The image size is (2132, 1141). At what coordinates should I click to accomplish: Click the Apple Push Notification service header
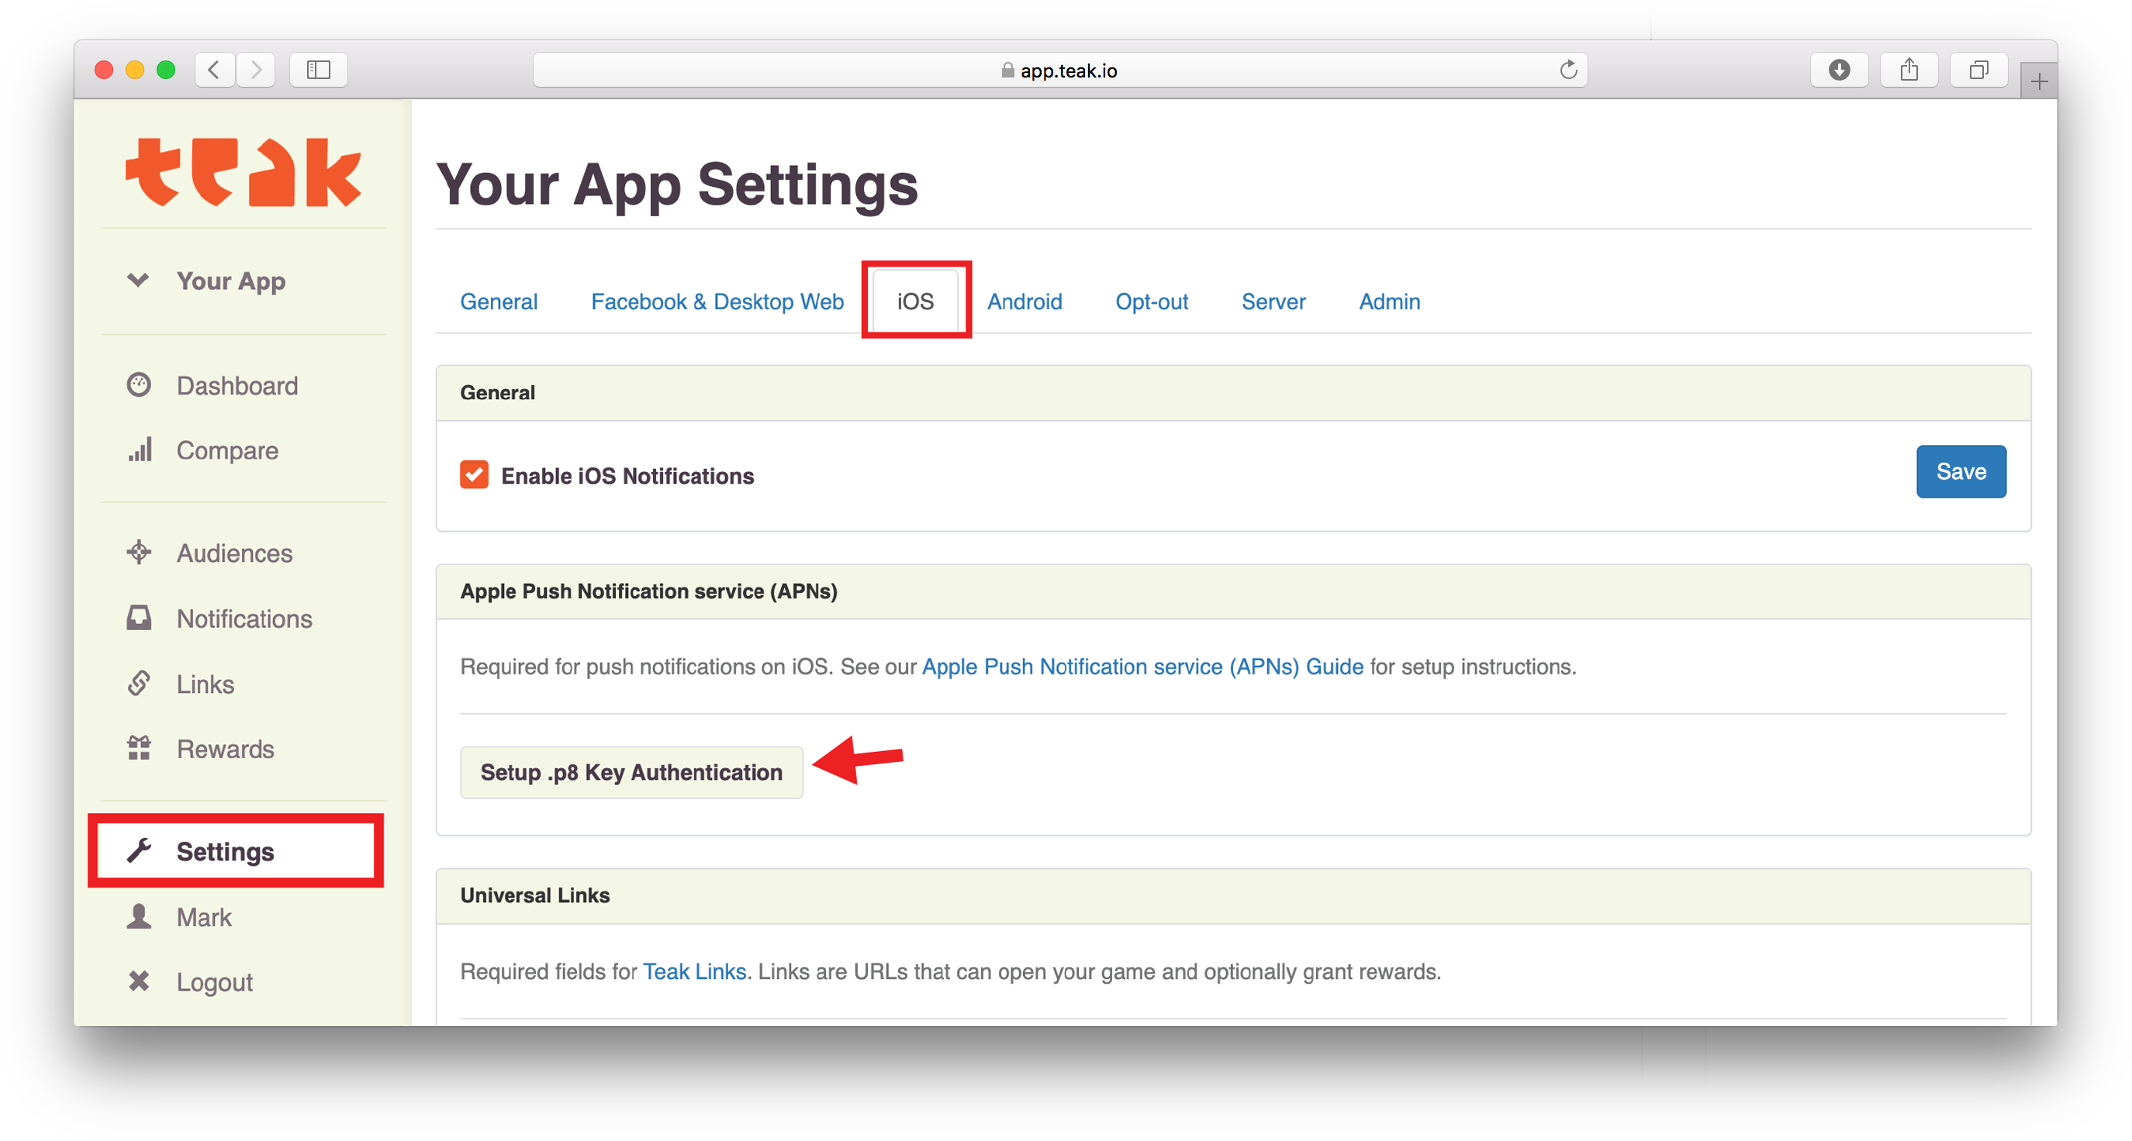[x=649, y=591]
